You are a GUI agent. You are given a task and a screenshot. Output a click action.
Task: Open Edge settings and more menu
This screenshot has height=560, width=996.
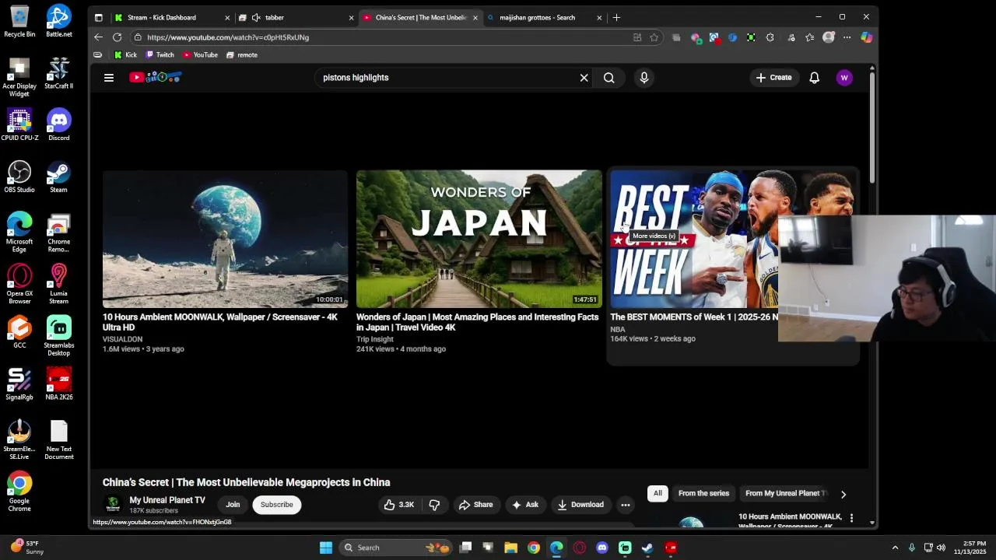(847, 37)
